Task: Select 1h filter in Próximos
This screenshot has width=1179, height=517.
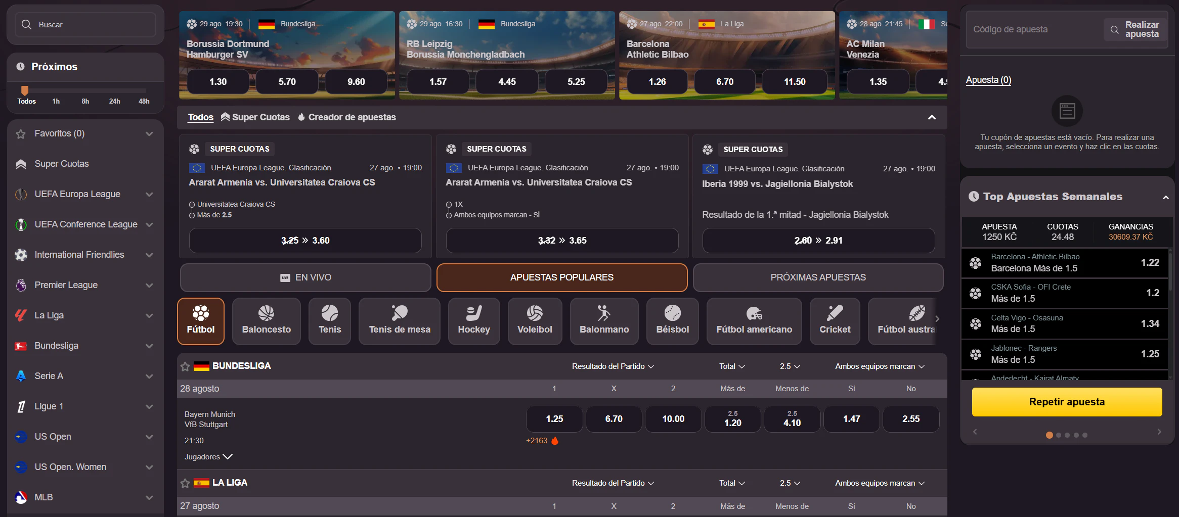Action: click(x=56, y=101)
